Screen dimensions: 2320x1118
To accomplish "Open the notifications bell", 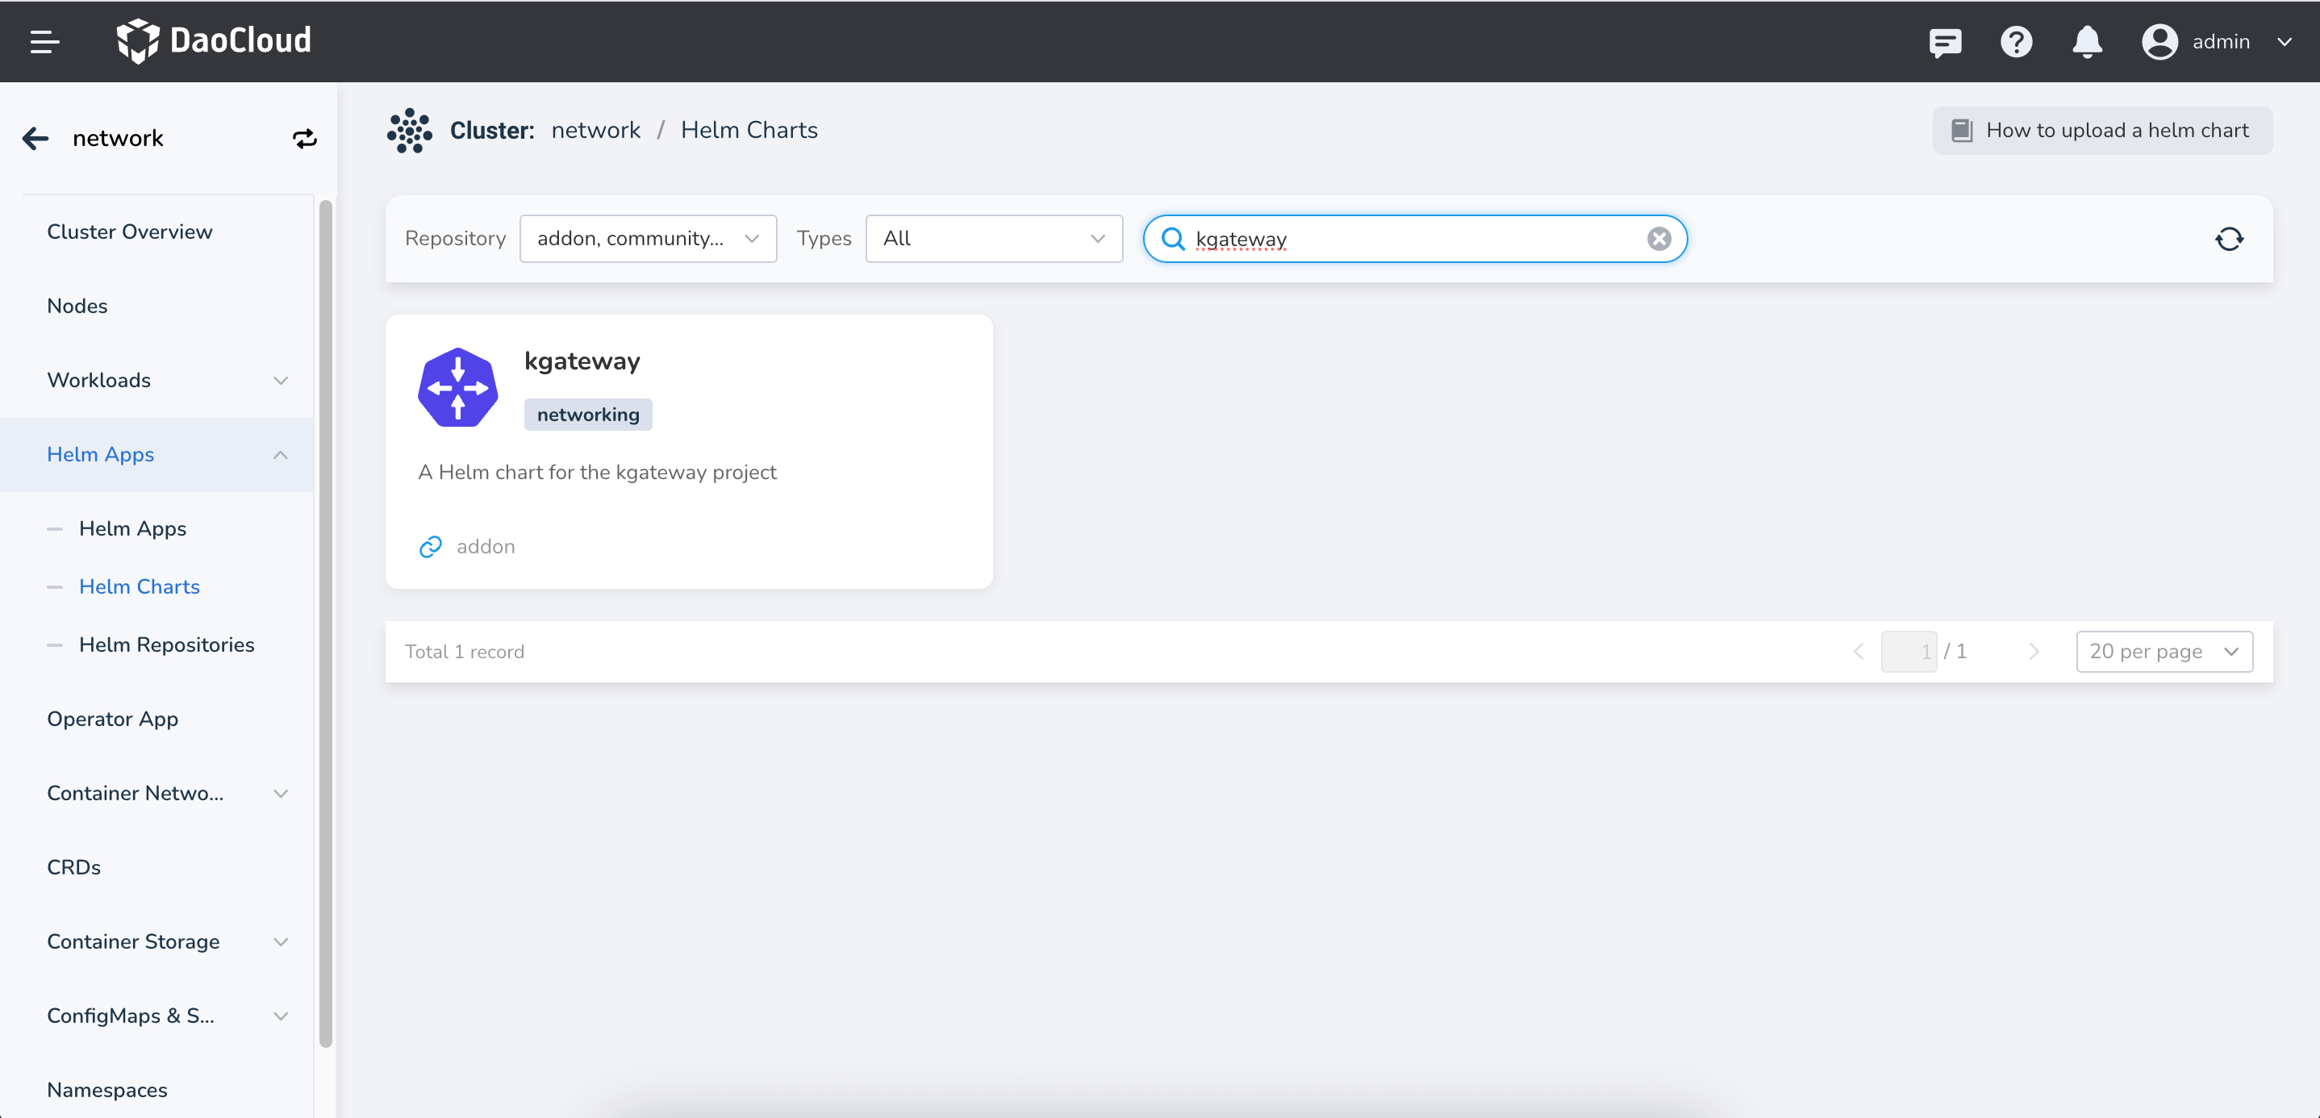I will pyautogui.click(x=2087, y=42).
